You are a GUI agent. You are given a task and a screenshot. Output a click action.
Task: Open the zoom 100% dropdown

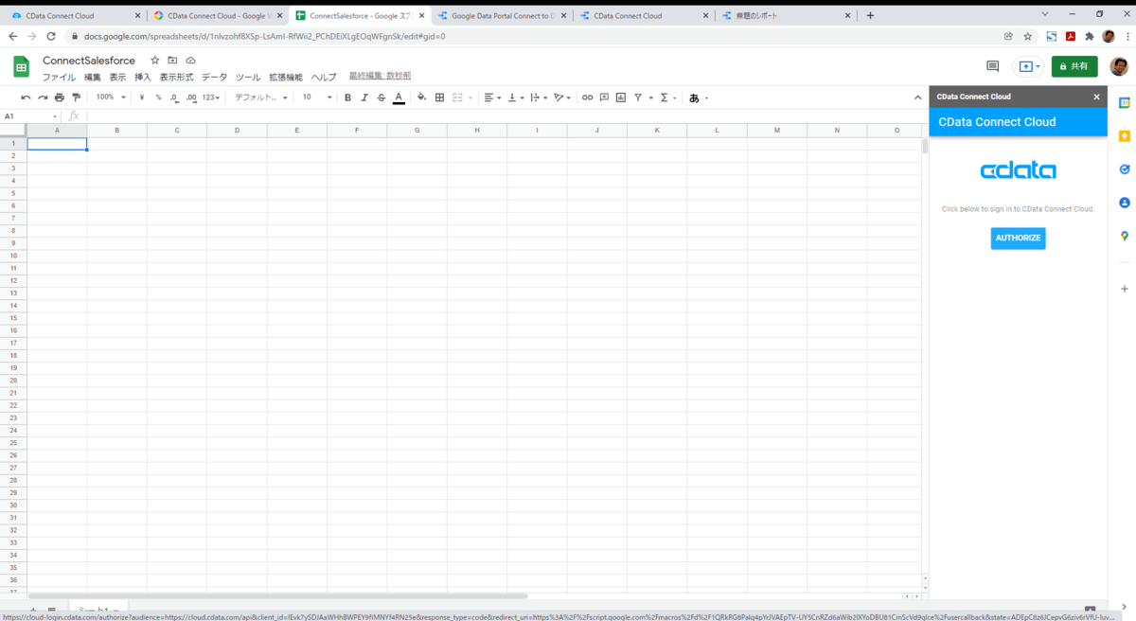[111, 98]
